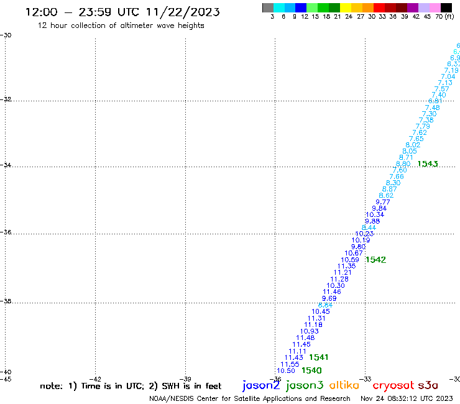The width and height of the screenshot is (460, 404).
Task: Select the jason3 legend label
Action: click(305, 385)
